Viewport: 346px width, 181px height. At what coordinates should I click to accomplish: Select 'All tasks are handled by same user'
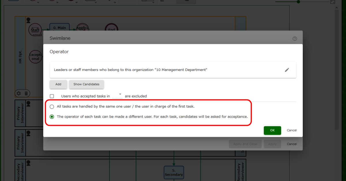pyautogui.click(x=52, y=107)
